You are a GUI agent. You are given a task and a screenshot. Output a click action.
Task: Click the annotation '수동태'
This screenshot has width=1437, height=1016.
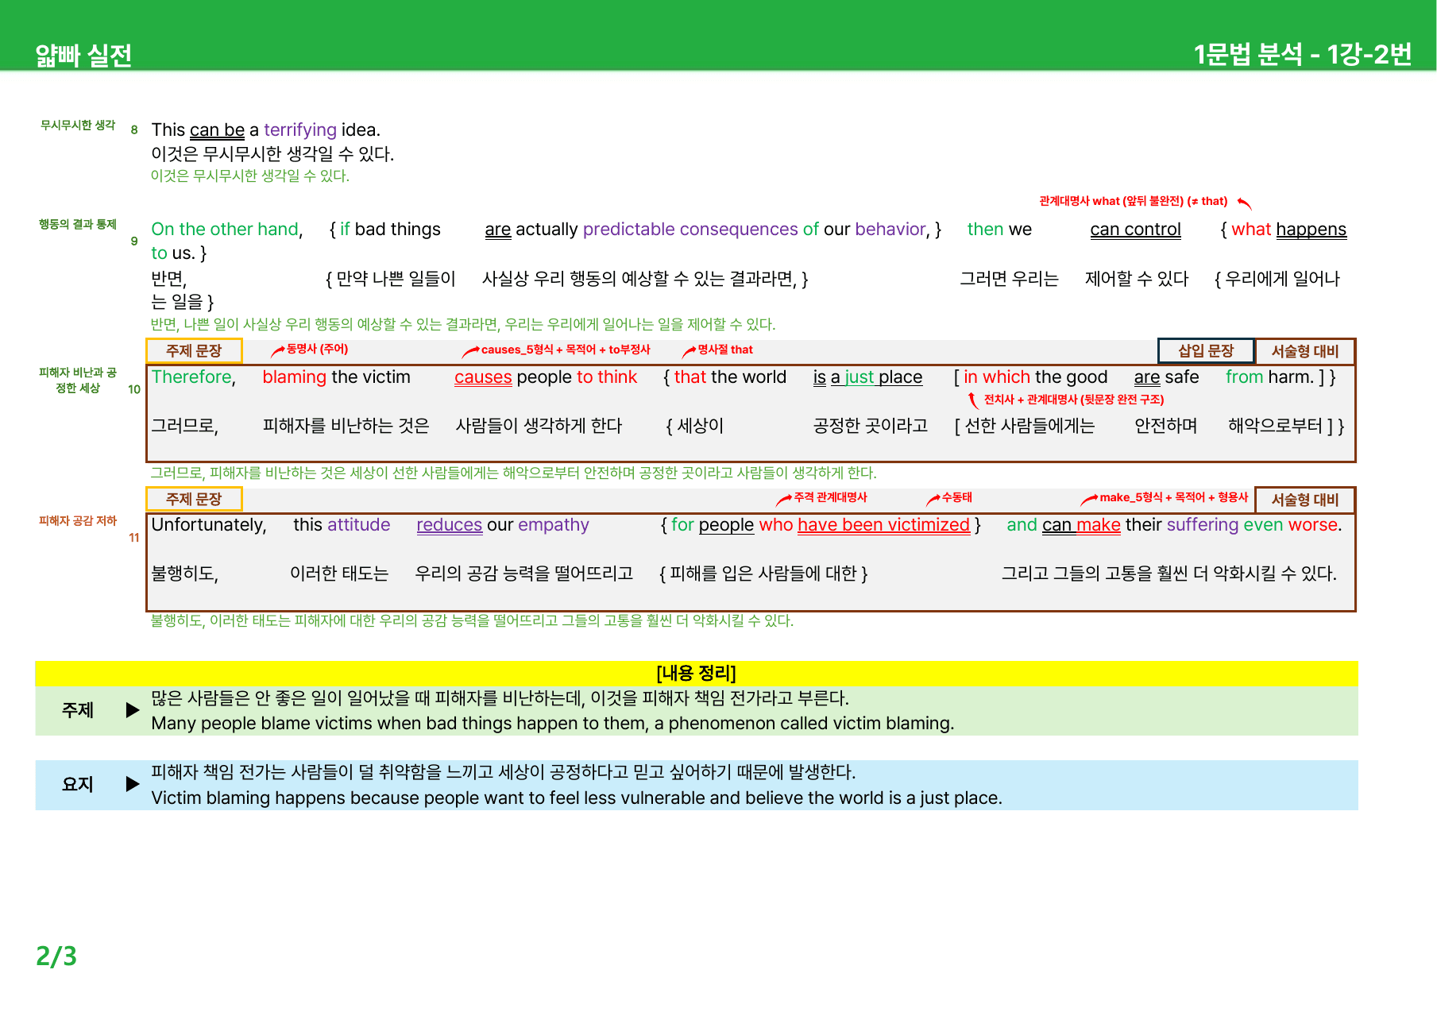956,497
